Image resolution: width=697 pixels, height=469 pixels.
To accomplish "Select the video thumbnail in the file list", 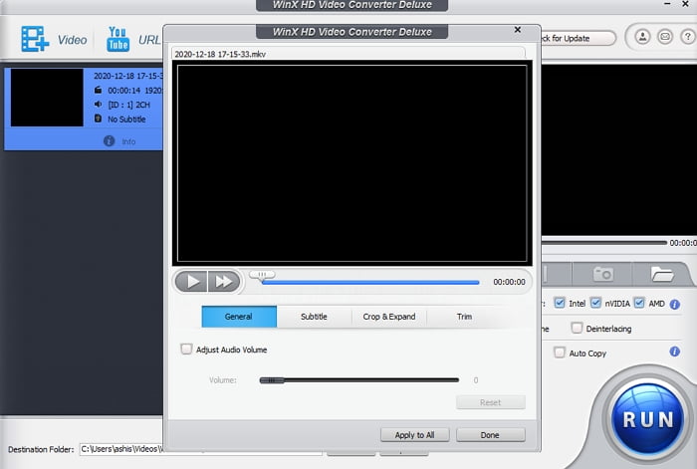I will pos(47,98).
